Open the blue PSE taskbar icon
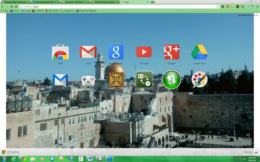The image size is (260, 162). (x=110, y=159)
